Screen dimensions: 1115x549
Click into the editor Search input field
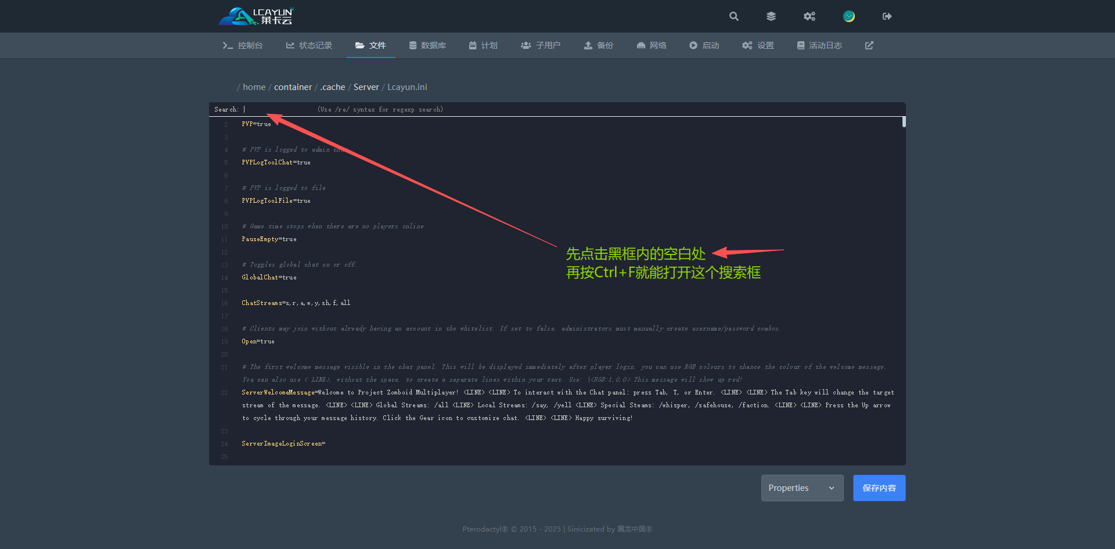(278, 109)
